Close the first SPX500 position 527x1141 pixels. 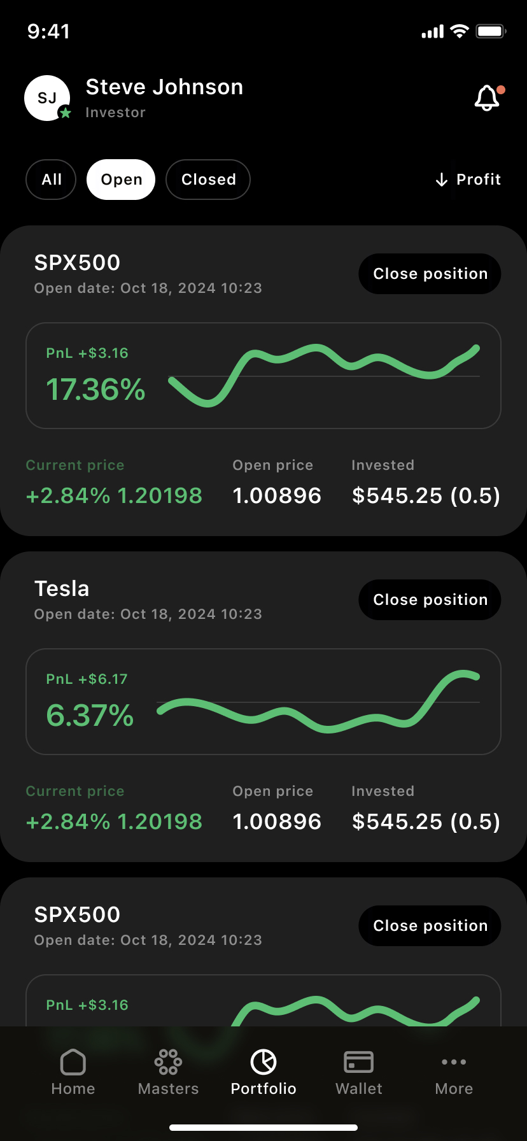(430, 274)
